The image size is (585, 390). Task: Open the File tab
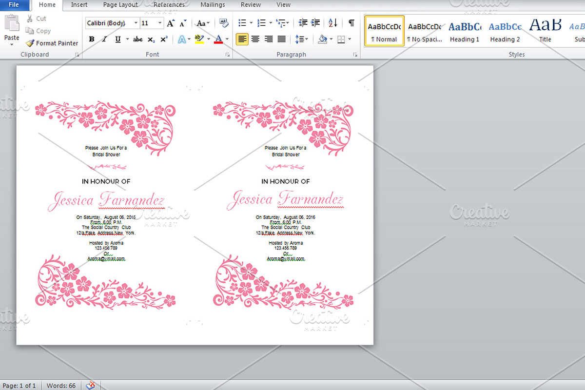pyautogui.click(x=14, y=5)
